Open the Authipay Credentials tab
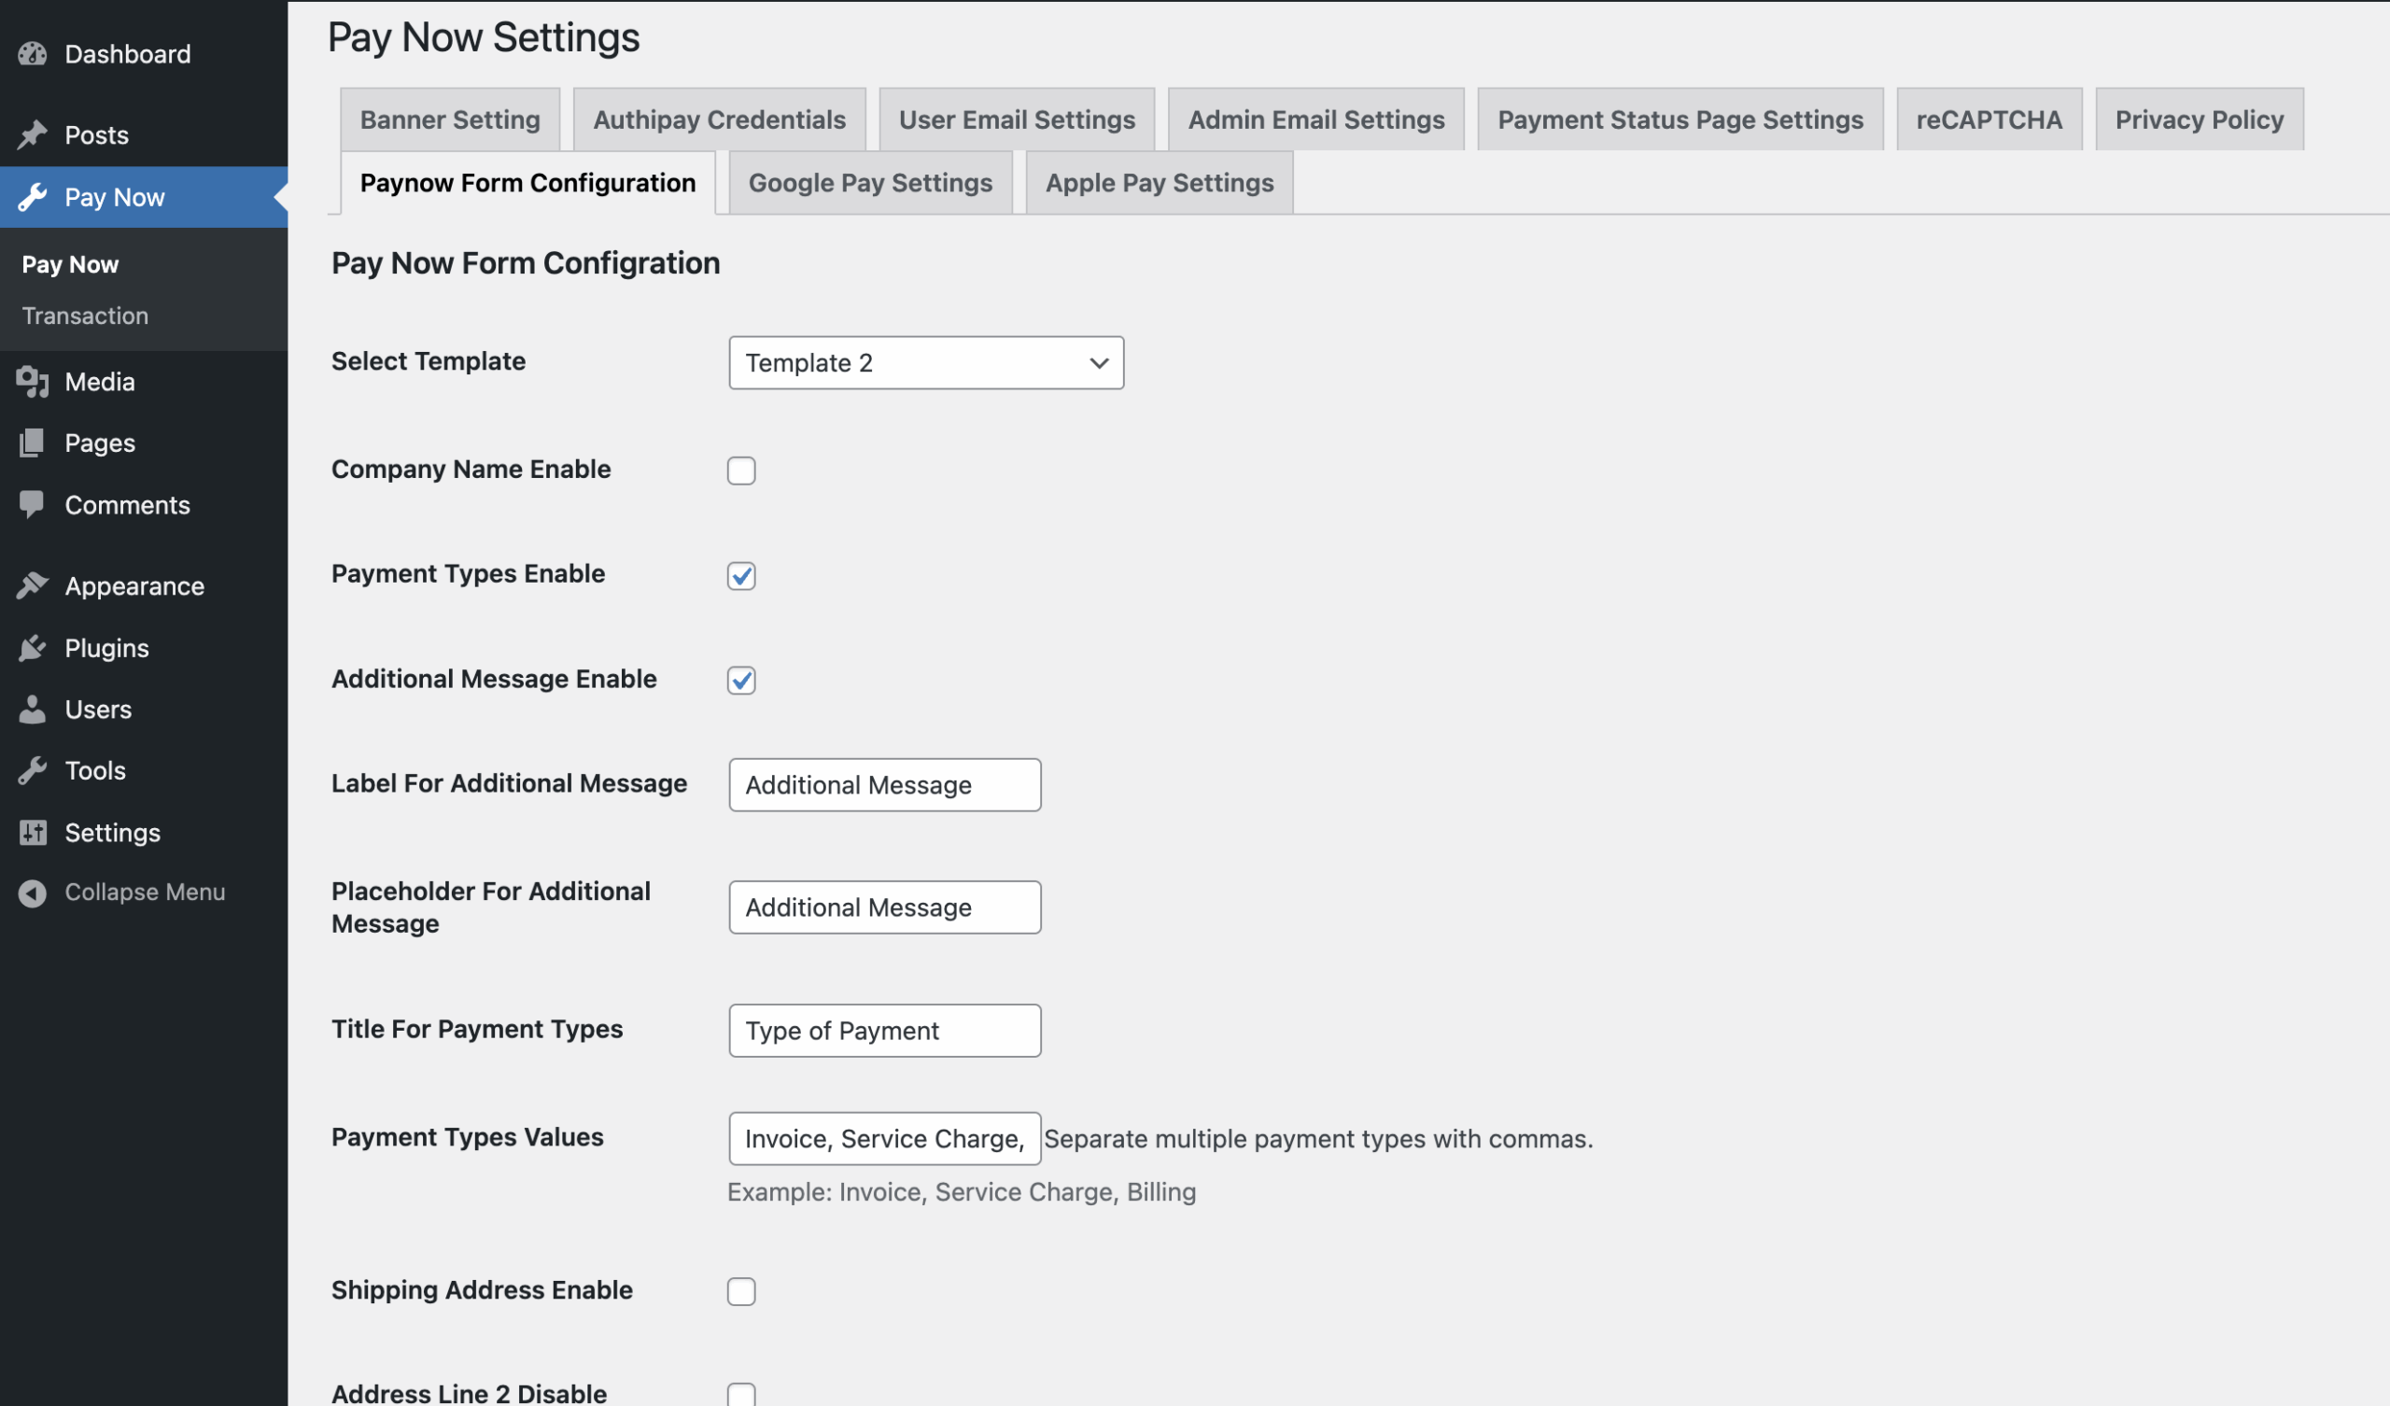 click(719, 120)
